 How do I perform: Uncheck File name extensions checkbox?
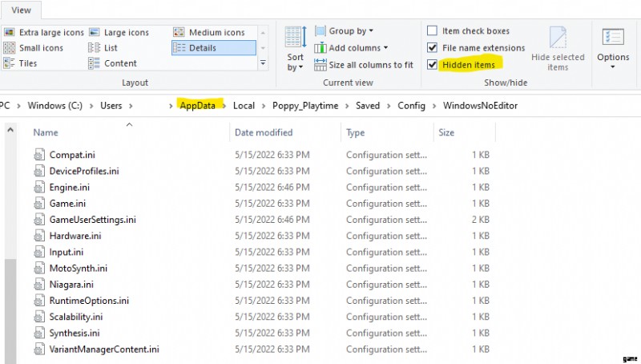(433, 48)
